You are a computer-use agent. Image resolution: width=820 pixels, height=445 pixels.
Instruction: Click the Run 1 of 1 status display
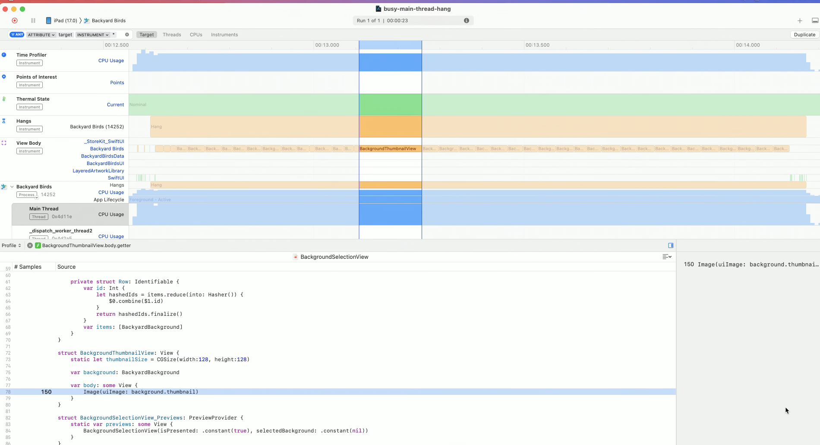tap(413, 21)
